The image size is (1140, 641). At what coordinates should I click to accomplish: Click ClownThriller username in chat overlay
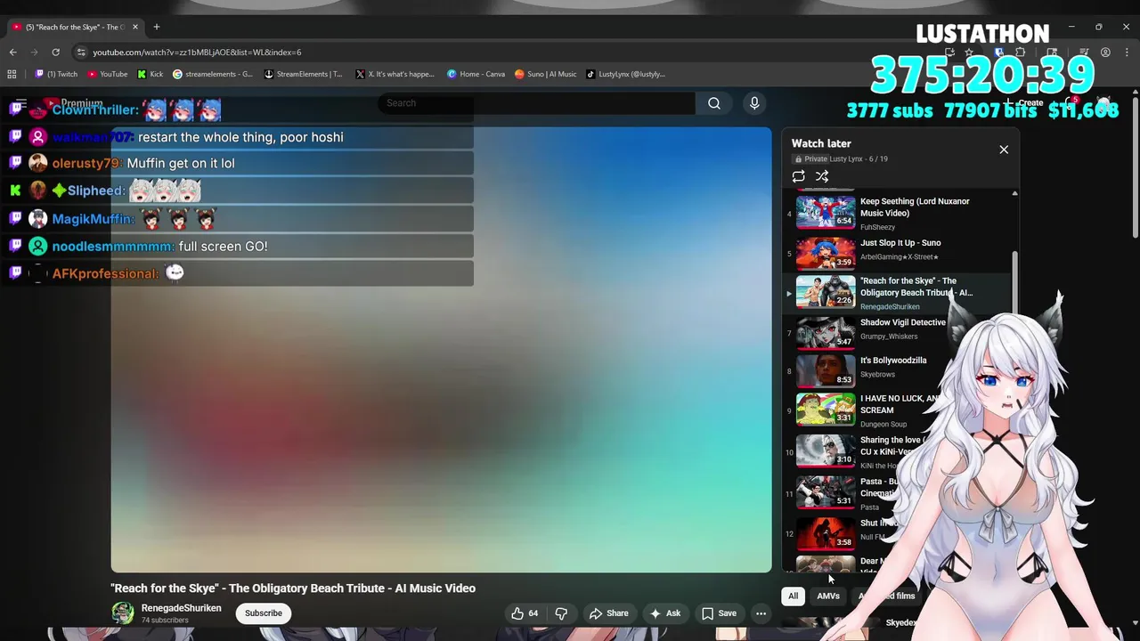[x=95, y=110]
